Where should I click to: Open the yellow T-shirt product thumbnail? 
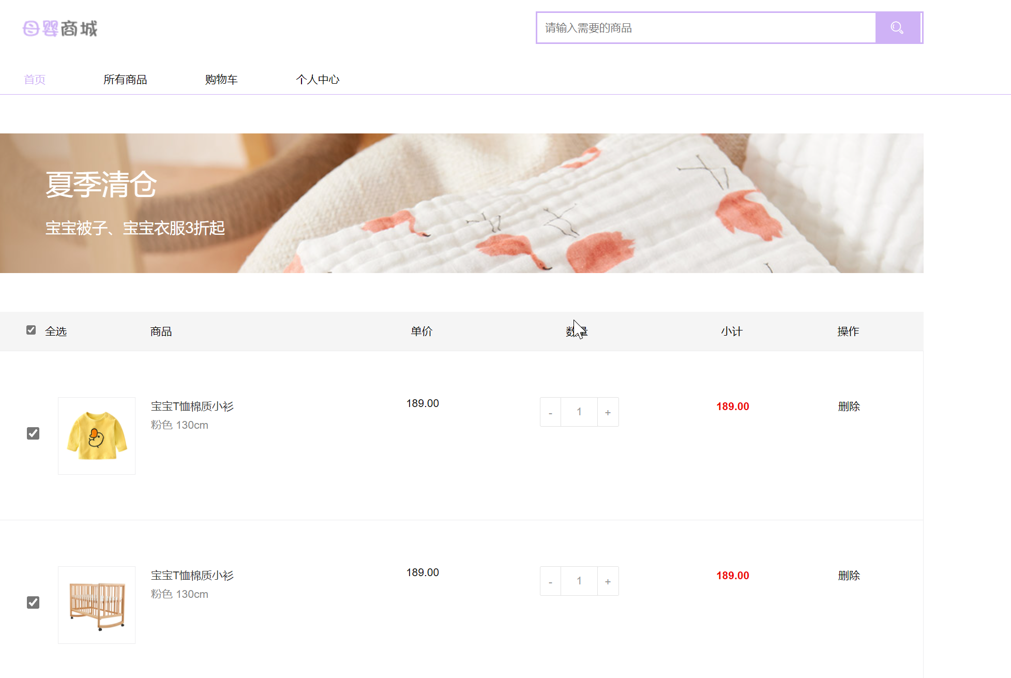click(97, 436)
